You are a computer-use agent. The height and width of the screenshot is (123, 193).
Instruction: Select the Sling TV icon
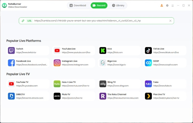click(x=103, y=84)
